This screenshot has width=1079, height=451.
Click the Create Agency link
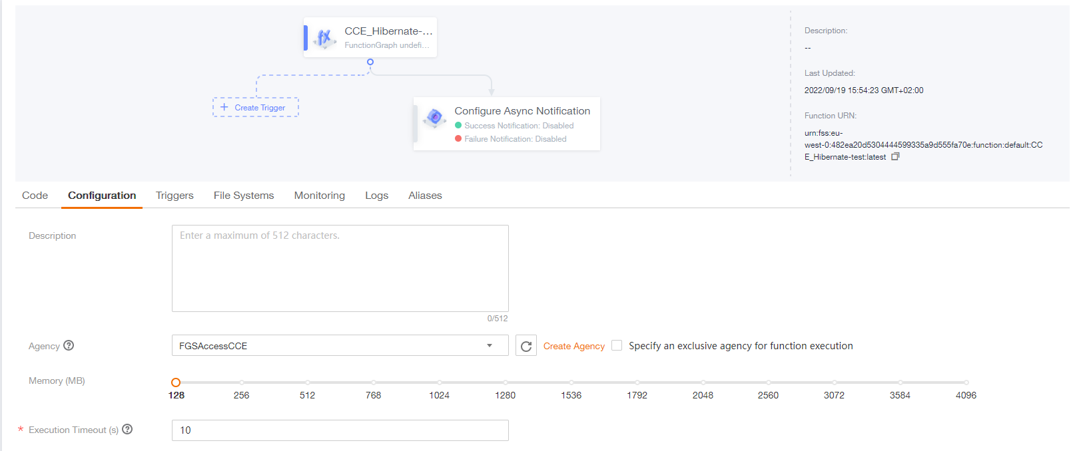pyautogui.click(x=573, y=346)
